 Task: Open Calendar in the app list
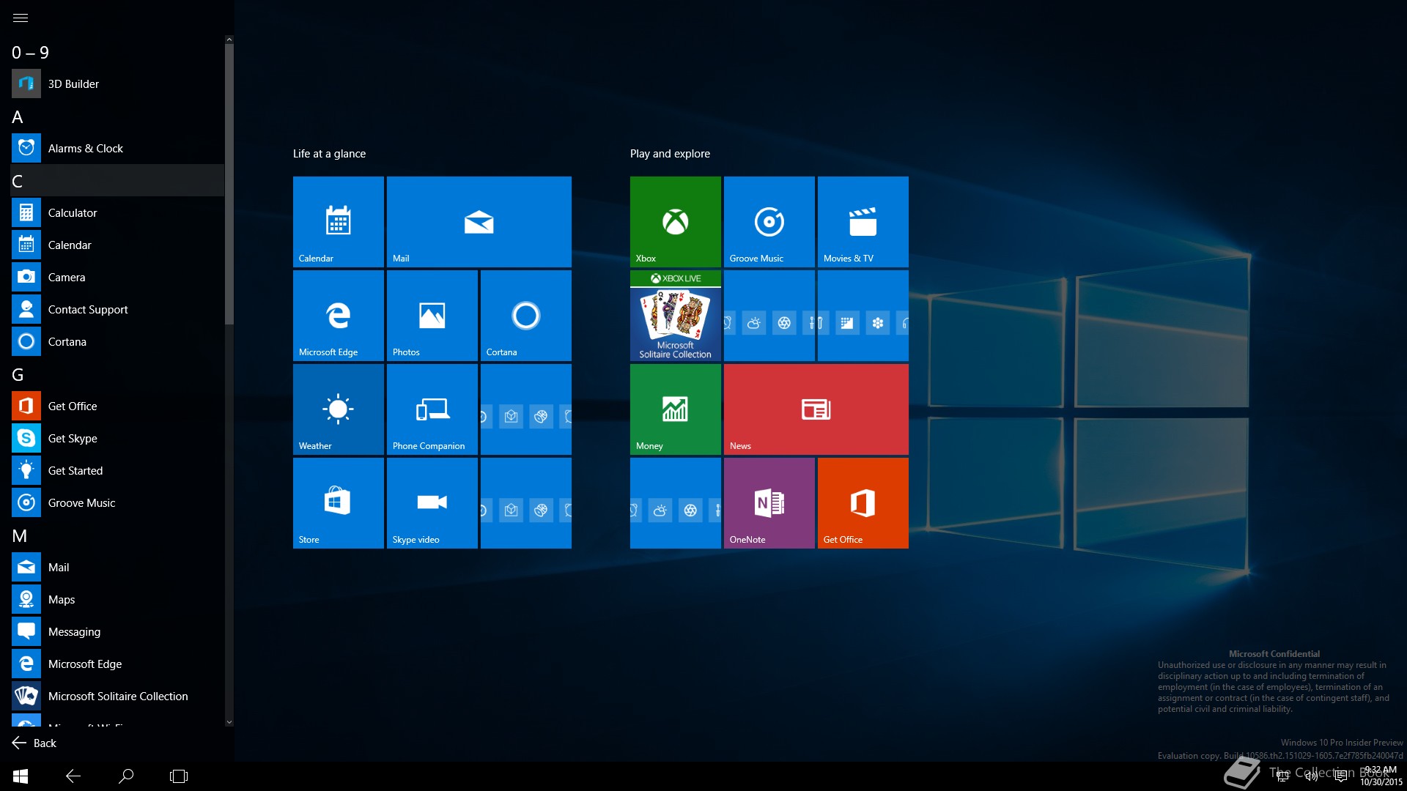point(117,245)
